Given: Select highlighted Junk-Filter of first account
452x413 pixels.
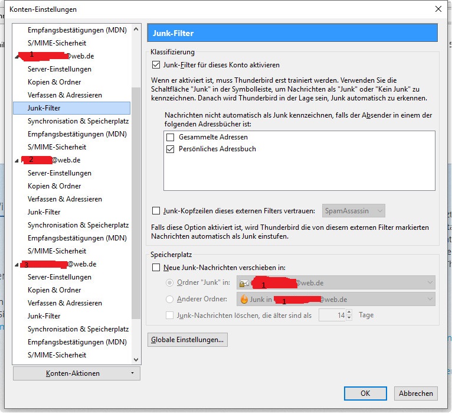Looking at the screenshot, I should 72,108.
